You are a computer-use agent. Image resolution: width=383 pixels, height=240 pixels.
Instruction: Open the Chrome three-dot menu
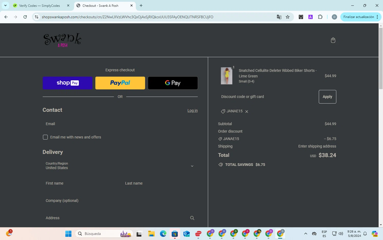(x=377, y=17)
